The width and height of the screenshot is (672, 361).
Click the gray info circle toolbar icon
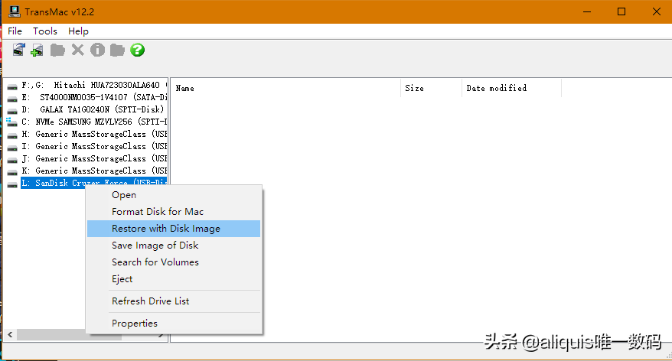pos(97,50)
